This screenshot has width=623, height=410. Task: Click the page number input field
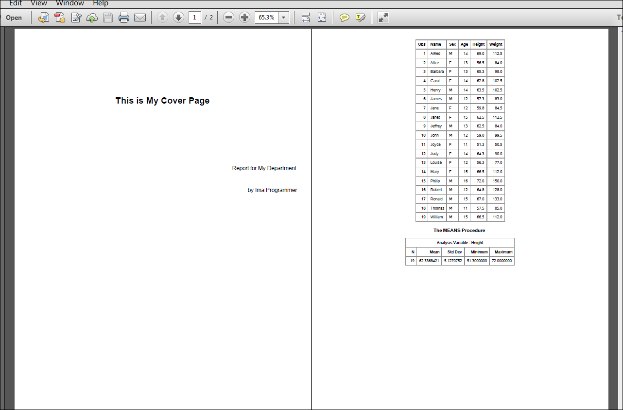click(195, 18)
